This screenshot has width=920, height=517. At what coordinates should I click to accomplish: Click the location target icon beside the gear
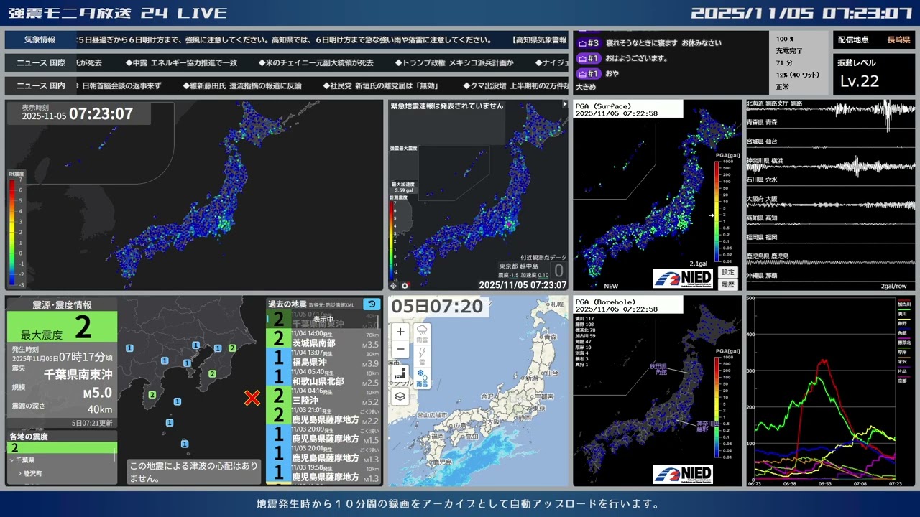[393, 284]
